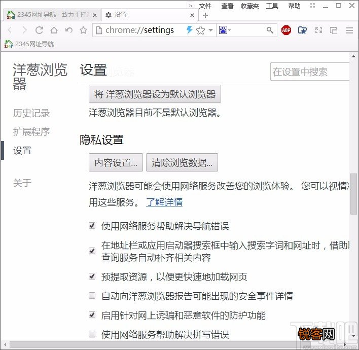The height and width of the screenshot is (350, 359).
Task: Bookmark page with star inside the address bar
Action: pos(201,30)
